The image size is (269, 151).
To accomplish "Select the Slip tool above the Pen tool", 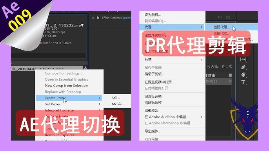I will tap(243, 59).
